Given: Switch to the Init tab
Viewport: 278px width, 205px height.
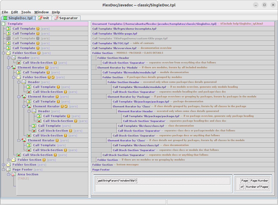Looking at the screenshot, I should 43,18.
